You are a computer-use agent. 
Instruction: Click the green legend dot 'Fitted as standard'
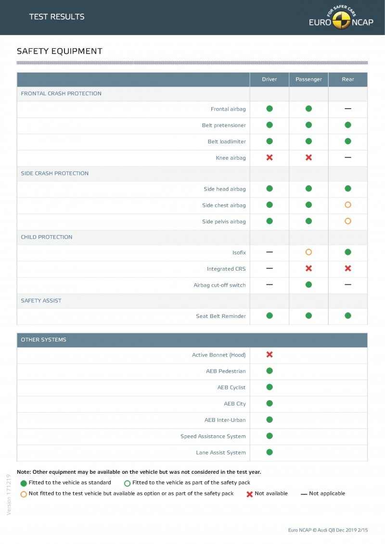click(24, 483)
